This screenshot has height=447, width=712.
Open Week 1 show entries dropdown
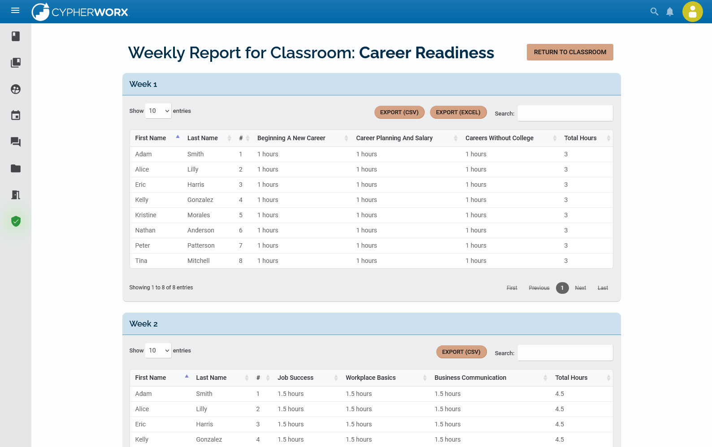pyautogui.click(x=158, y=111)
